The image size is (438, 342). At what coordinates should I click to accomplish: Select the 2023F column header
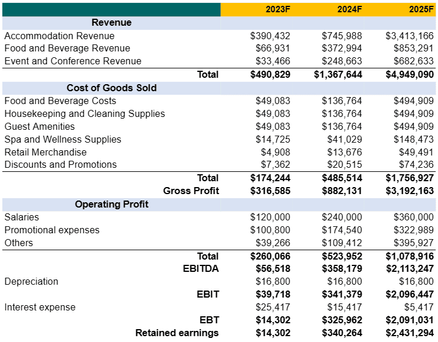click(278, 9)
